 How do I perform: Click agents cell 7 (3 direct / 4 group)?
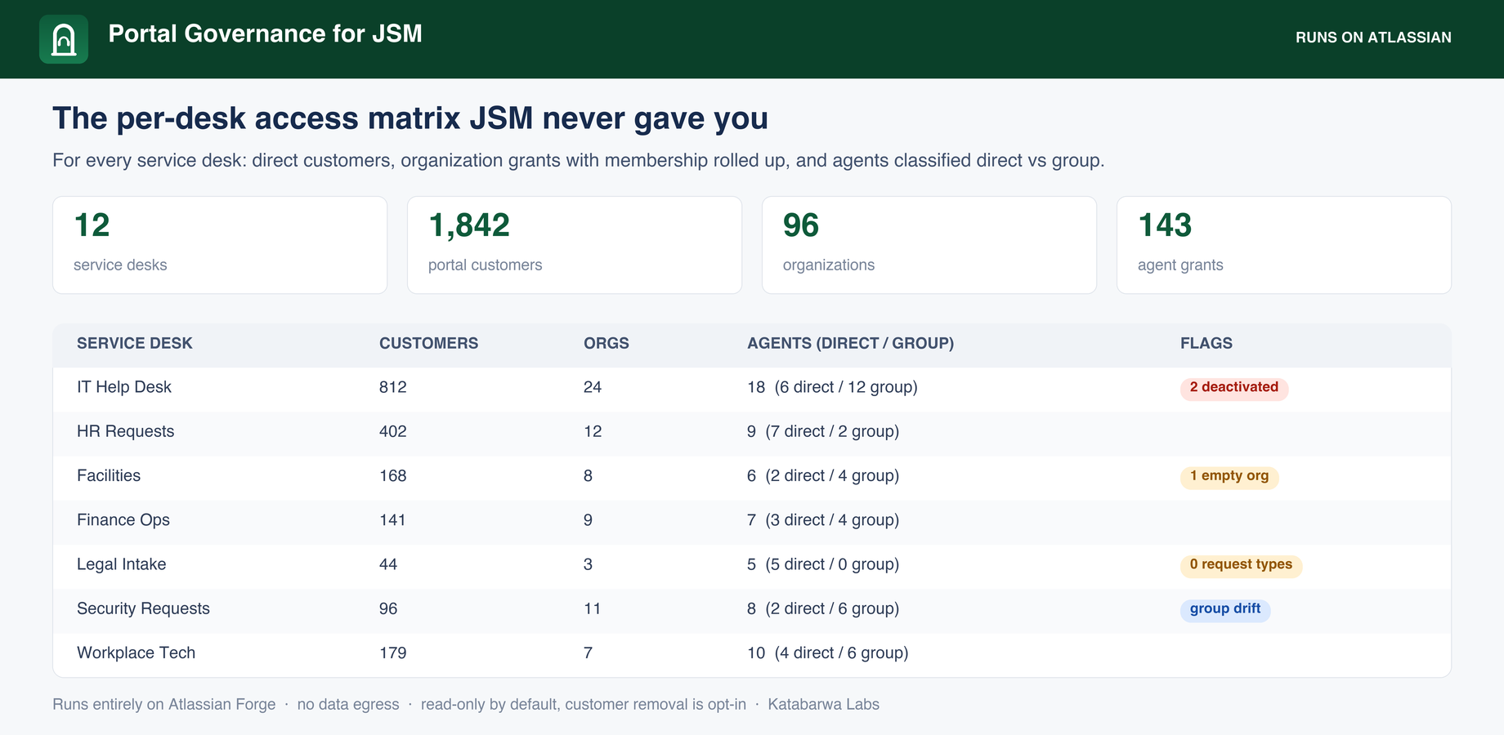(x=823, y=519)
